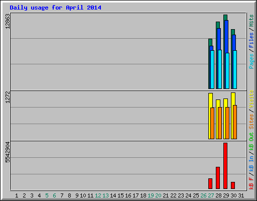Click the 1272 visits axis value
The height and width of the screenshot is (201, 257).
8,97
